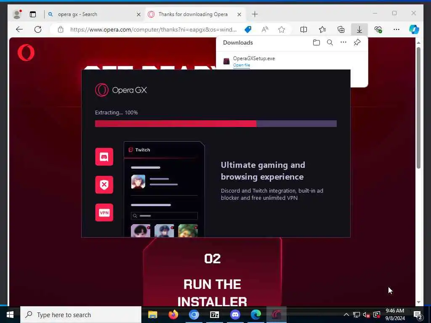This screenshot has height=323, width=431.
Task: Open more options in Downloads panel
Action: tap(343, 42)
